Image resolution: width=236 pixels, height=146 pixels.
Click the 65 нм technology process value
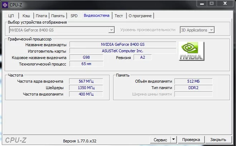click(x=86, y=64)
